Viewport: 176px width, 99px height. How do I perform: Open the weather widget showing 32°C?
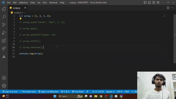(x=5, y=96)
